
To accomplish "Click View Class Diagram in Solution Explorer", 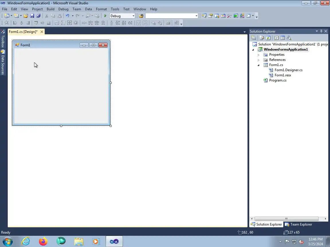I will 289,38.
